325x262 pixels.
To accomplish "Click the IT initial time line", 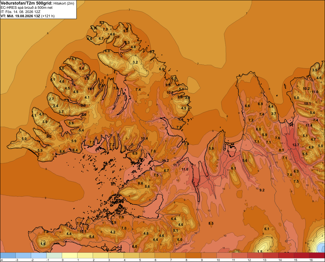I will click(20, 12).
